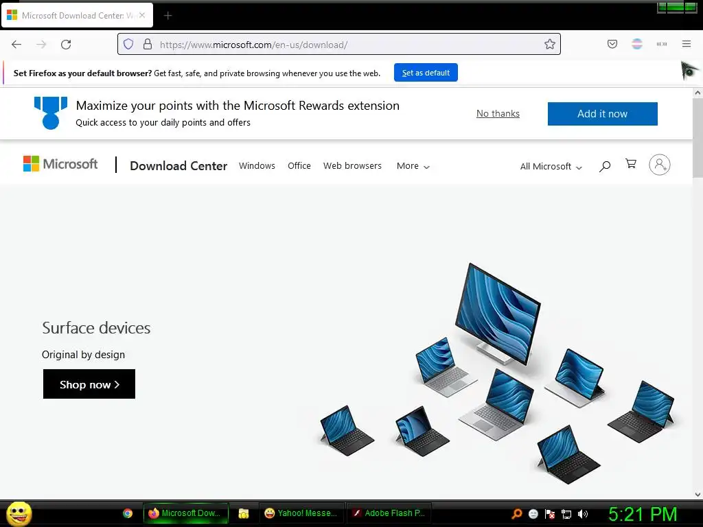Set Firefox as the default browser

tap(426, 73)
